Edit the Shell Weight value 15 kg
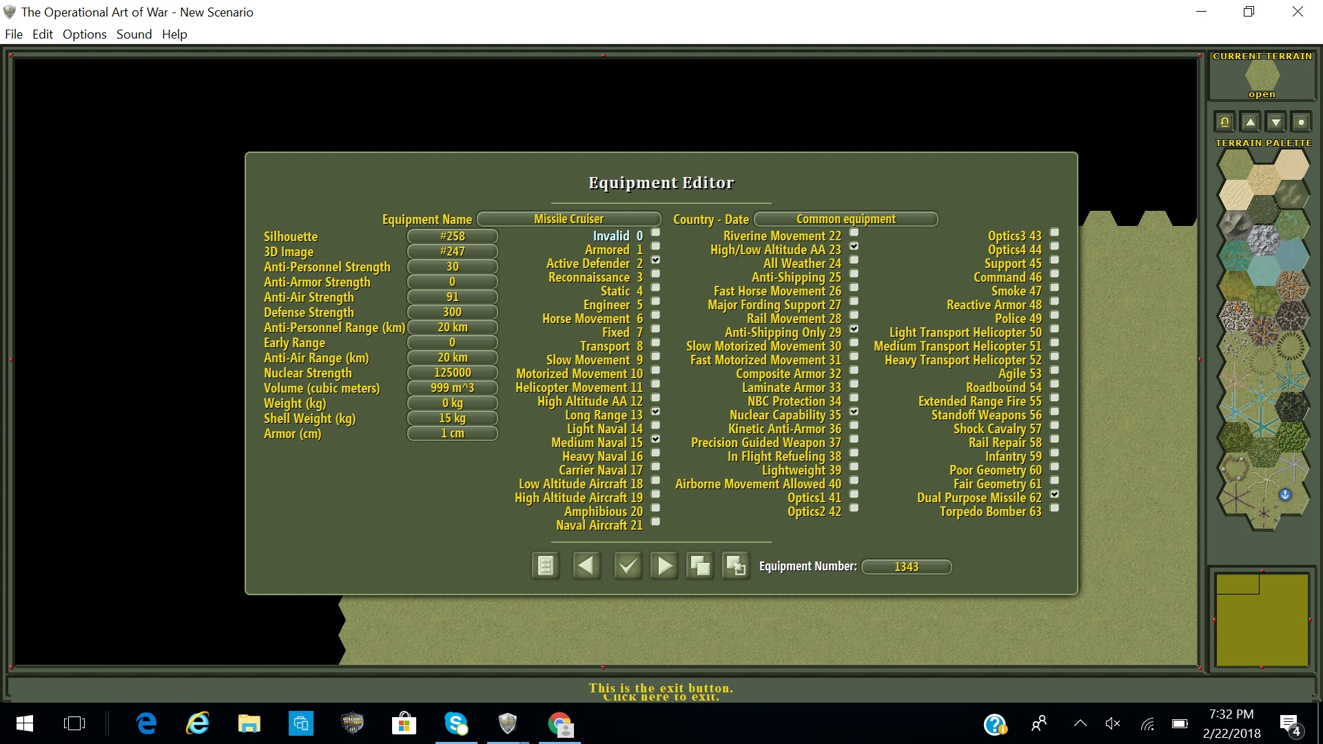1323x744 pixels. pyautogui.click(x=453, y=418)
